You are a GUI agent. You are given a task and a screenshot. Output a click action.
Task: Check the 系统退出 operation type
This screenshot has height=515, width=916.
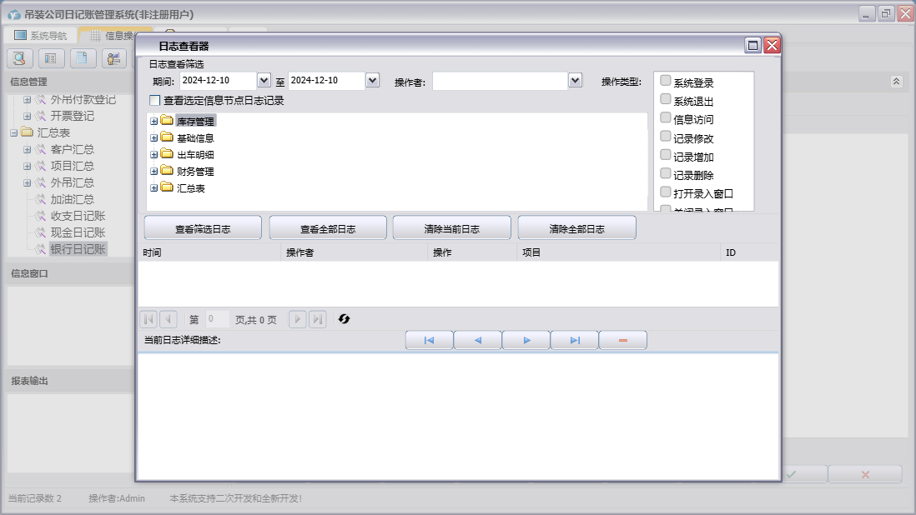tap(665, 99)
